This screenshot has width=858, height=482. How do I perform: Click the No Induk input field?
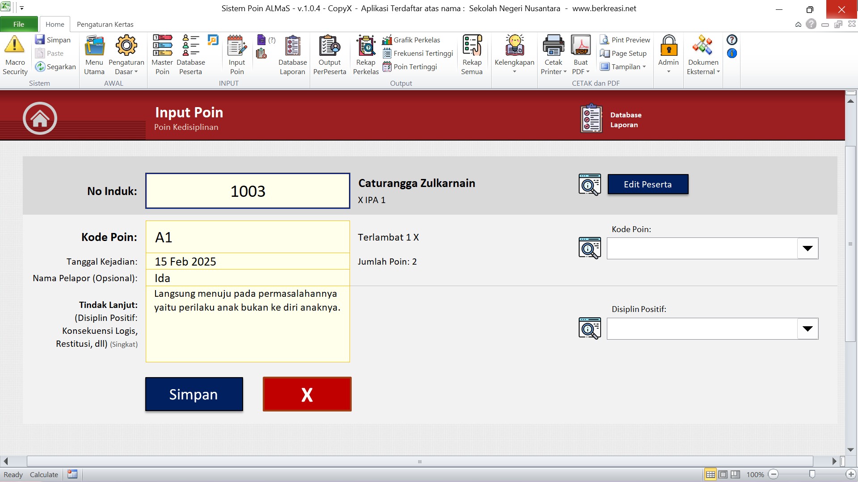click(248, 191)
